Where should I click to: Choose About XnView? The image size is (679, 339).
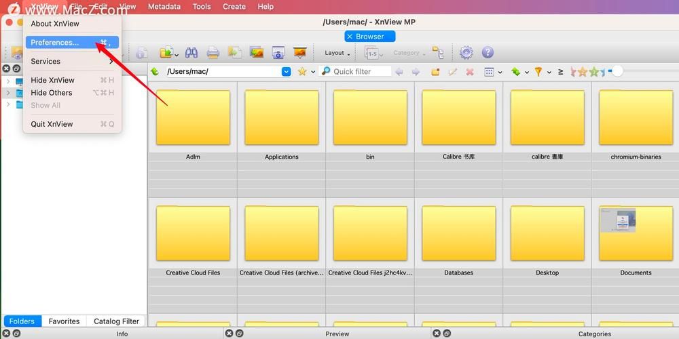tap(72, 24)
